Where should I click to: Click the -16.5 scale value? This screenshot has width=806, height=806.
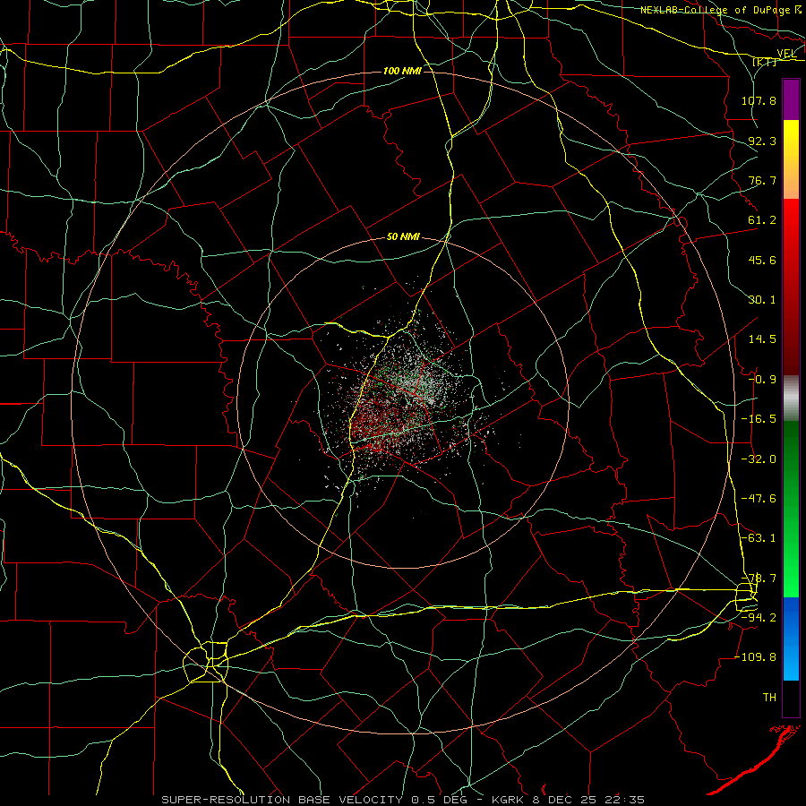(759, 419)
